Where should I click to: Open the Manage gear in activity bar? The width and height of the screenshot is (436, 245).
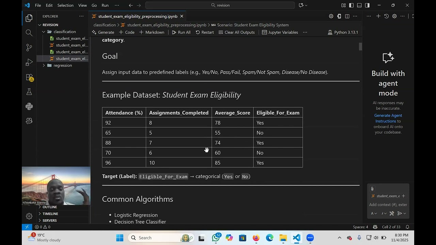(x=29, y=216)
